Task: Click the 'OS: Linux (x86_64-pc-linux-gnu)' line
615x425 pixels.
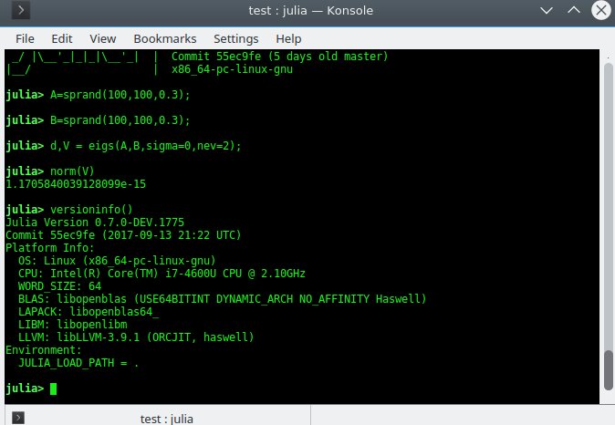Action: click(x=117, y=261)
